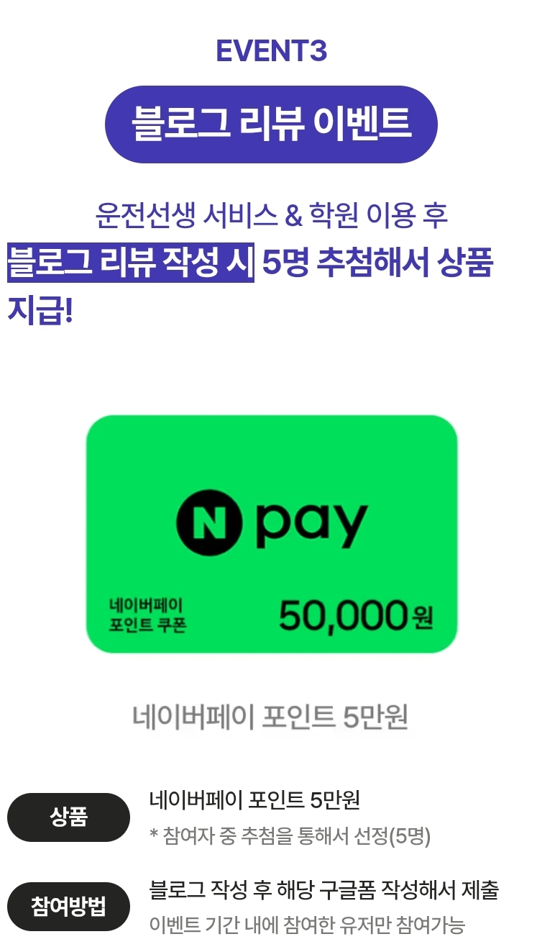Click the 네이버페이 포인트 쿠폰 label on card
Screen dimensions: 537x952
pyautogui.click(x=147, y=615)
